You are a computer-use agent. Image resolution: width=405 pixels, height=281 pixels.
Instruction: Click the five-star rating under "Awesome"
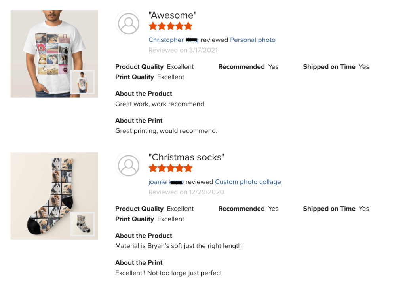point(170,26)
